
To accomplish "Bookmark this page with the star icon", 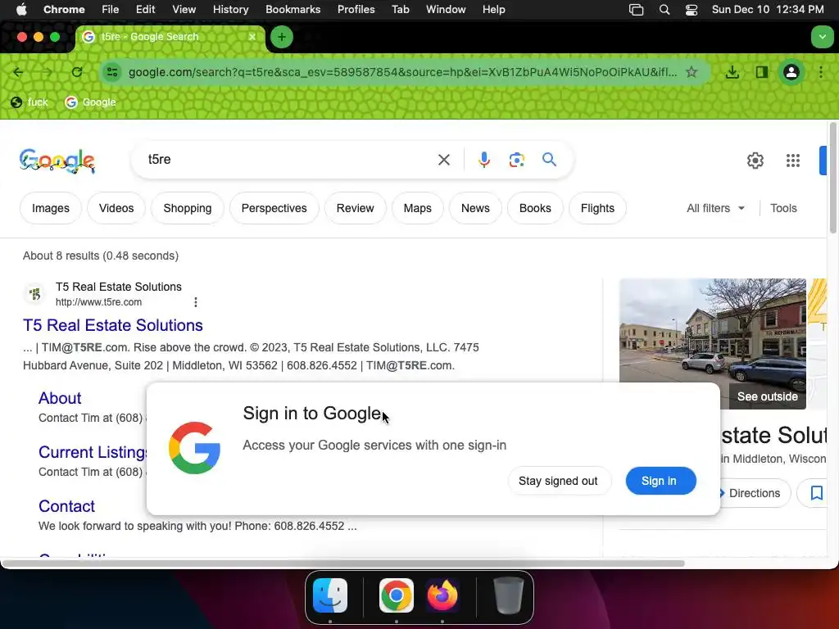I will tap(692, 72).
